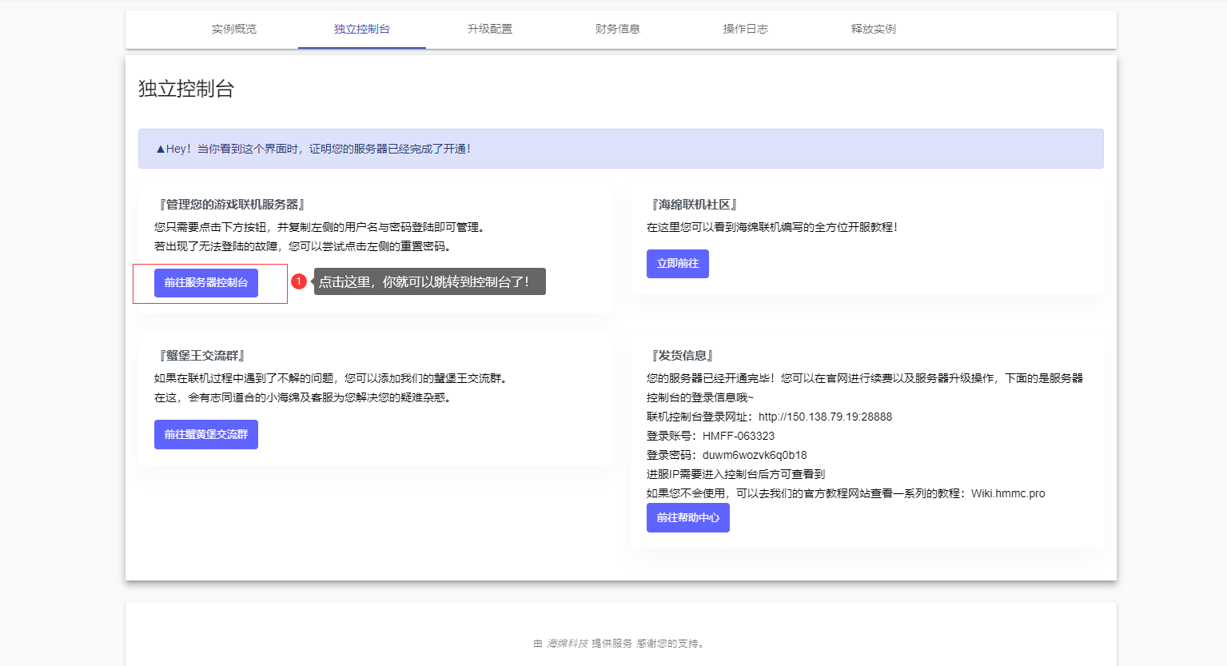Image resolution: width=1227 pixels, height=666 pixels.
Task: Click the 『发货信息』 section heading
Action: pos(682,356)
